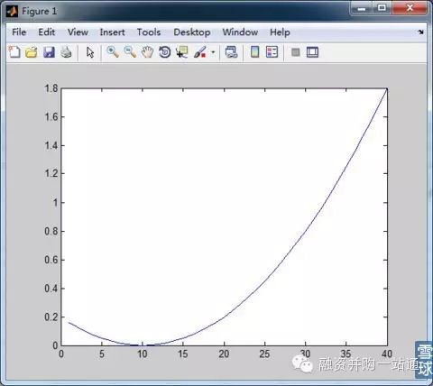Click the Hide Plot Tools icon
Image resolution: width=433 pixels, height=386 pixels.
click(x=296, y=52)
